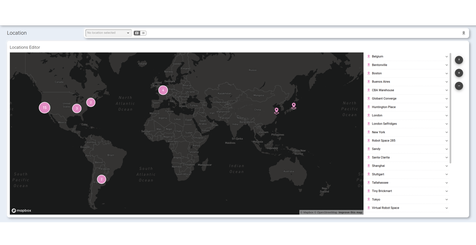Toggle map view mode in the top toolbar
Screen dimensions: 476x245
pyautogui.click(x=136, y=33)
